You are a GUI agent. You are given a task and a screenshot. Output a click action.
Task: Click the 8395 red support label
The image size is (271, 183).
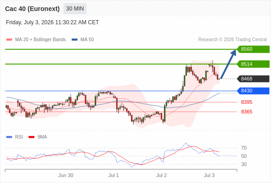[x=247, y=102]
